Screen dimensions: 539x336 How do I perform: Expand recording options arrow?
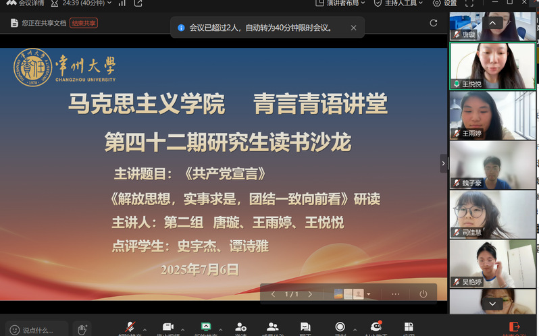click(x=355, y=330)
